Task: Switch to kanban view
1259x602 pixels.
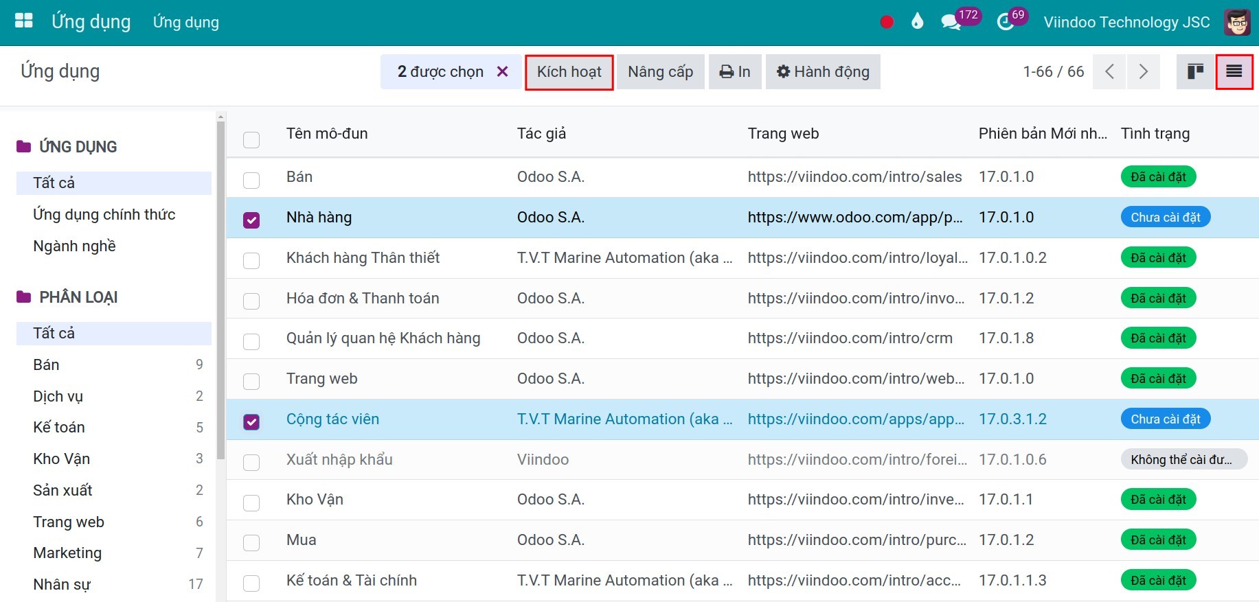Action: pyautogui.click(x=1196, y=71)
